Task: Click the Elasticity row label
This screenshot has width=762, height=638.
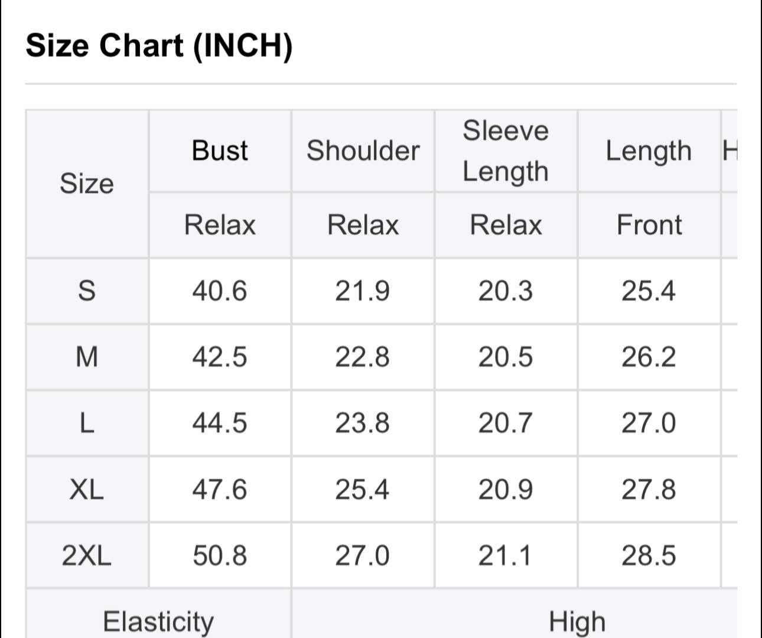Action: click(158, 621)
